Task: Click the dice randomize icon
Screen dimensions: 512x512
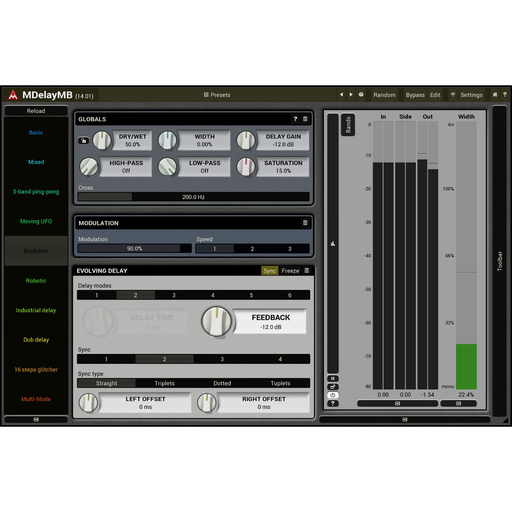Action: tap(361, 95)
